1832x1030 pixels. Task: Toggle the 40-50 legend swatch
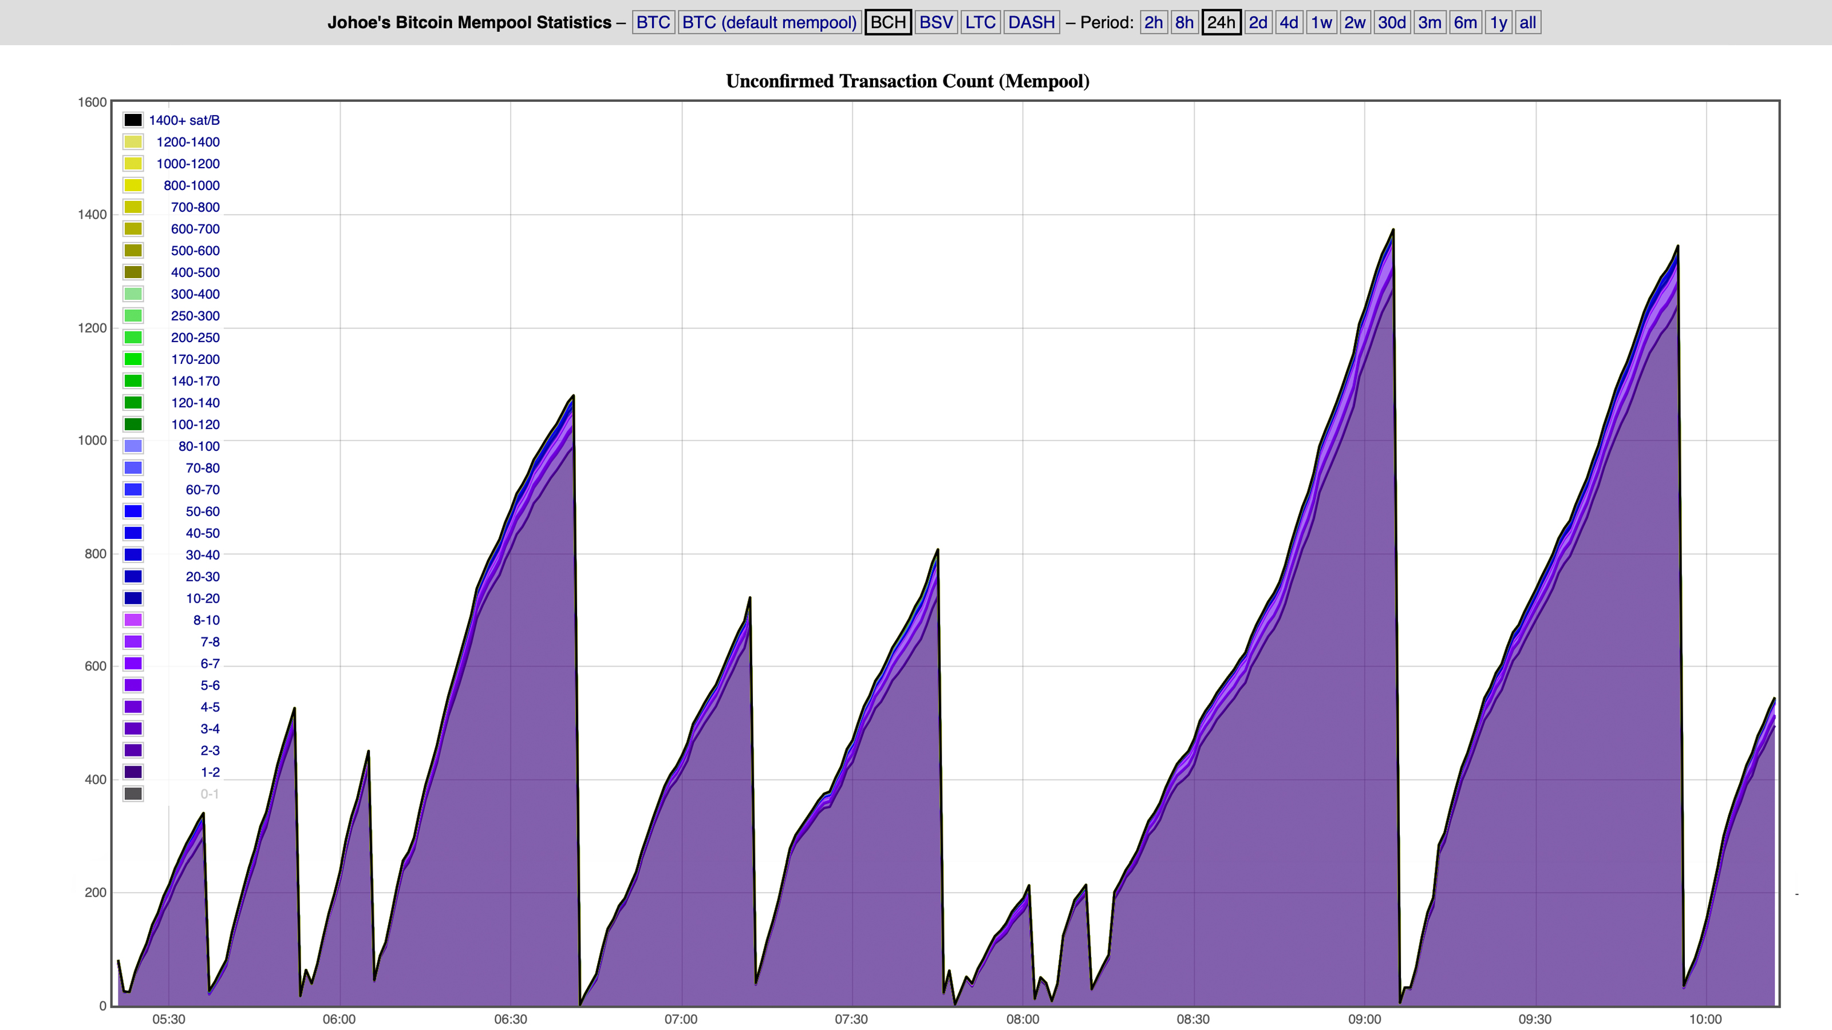point(133,533)
